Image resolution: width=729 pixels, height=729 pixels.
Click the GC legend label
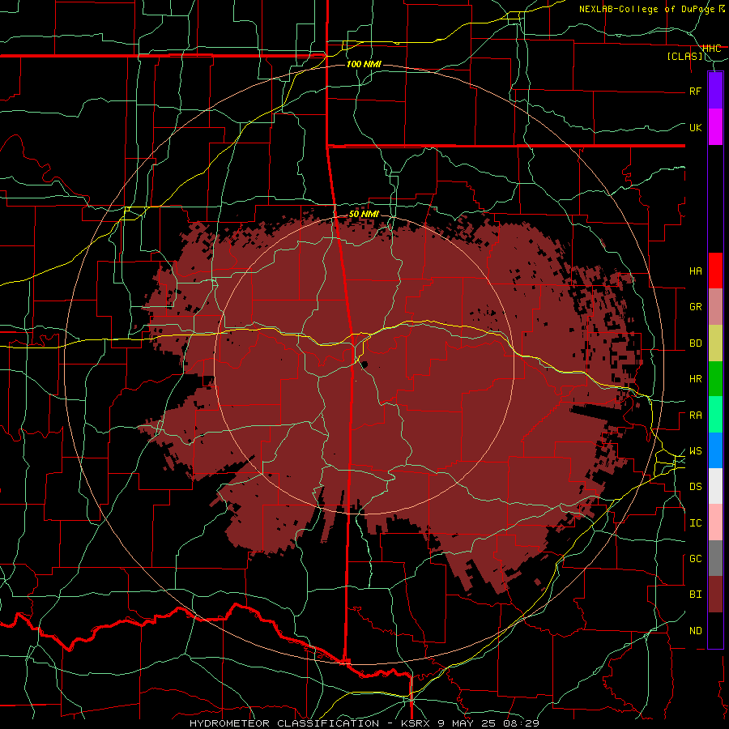pos(696,559)
